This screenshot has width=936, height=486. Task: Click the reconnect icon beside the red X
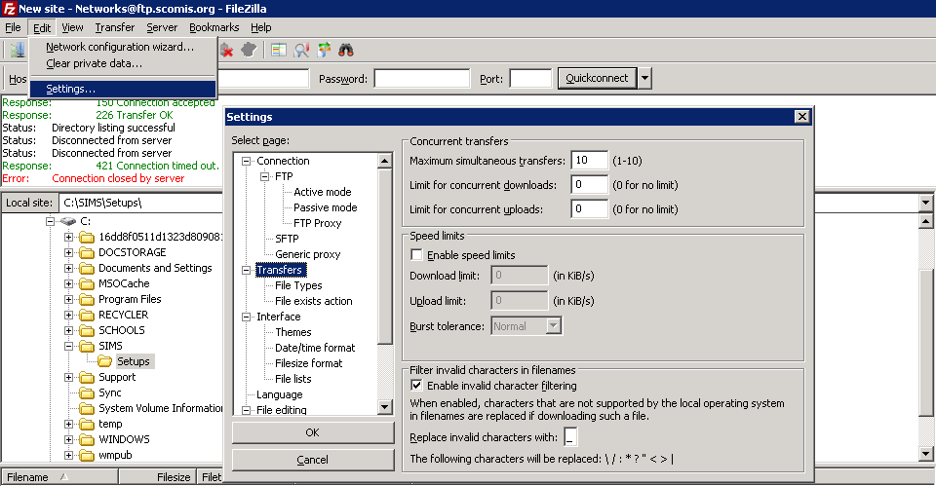(249, 50)
